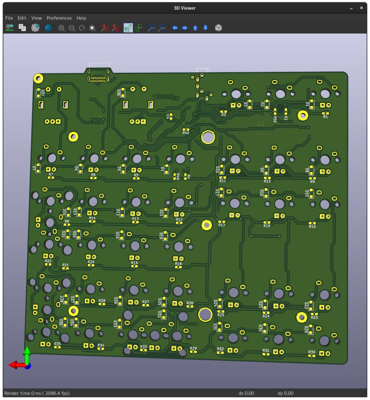Screen dimensions: 370x400
Task: Redraw the 3D view
Action: (82, 28)
